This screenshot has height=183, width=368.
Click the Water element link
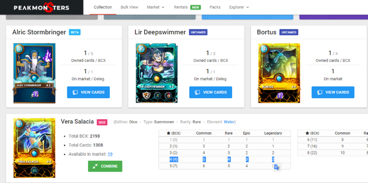pos(229,122)
